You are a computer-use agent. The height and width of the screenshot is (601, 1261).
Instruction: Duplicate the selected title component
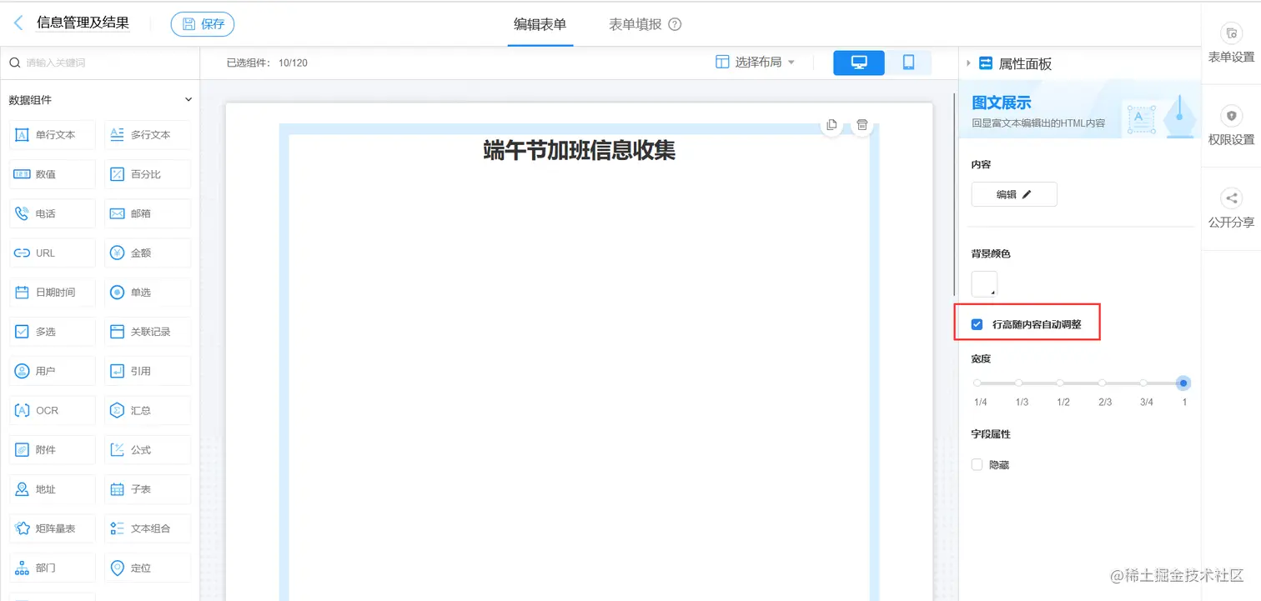tap(831, 124)
